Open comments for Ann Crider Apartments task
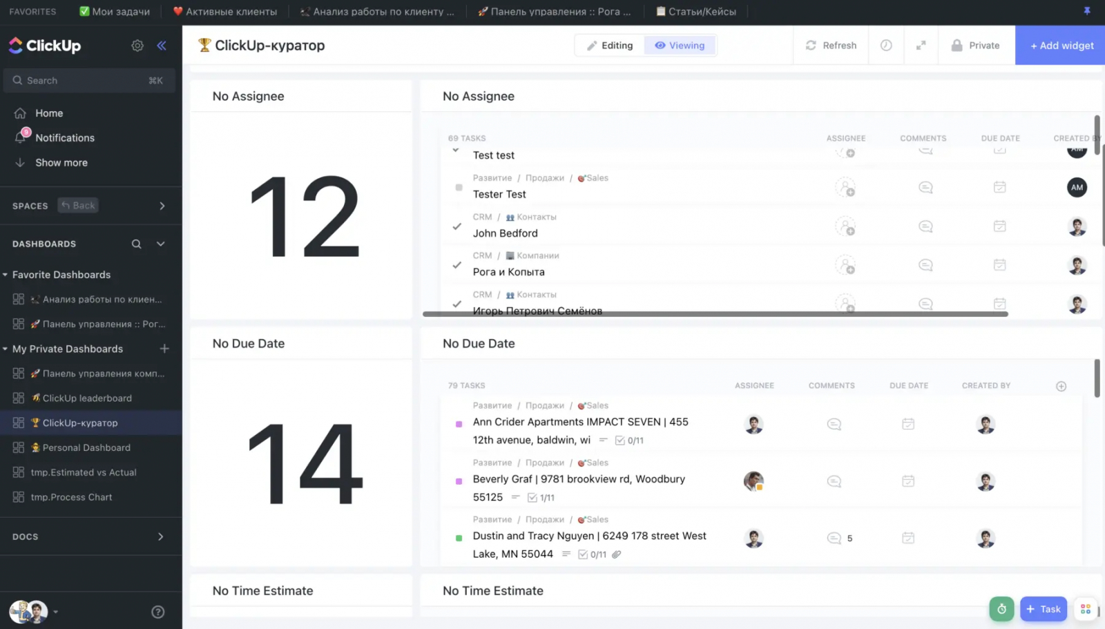The height and width of the screenshot is (629, 1105). (x=834, y=424)
